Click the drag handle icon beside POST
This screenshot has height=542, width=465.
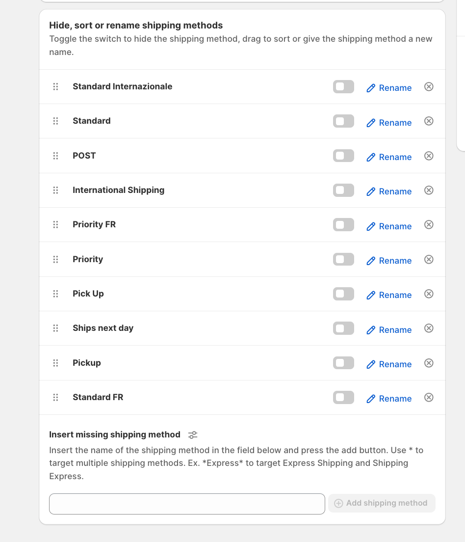pyautogui.click(x=55, y=156)
